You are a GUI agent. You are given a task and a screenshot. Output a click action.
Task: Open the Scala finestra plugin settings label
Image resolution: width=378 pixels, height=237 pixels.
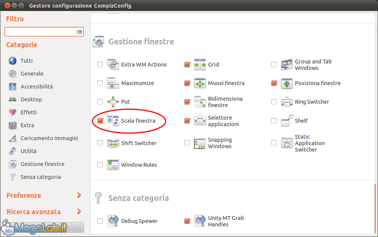coord(138,121)
